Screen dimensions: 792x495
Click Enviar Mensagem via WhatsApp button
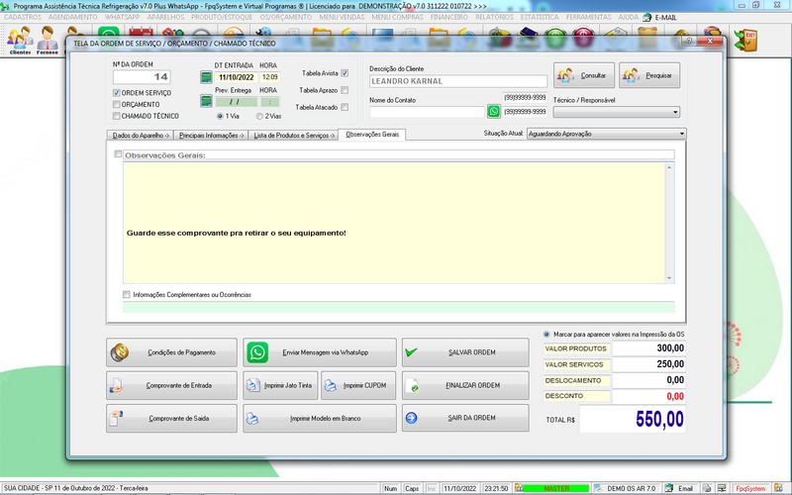coord(320,352)
